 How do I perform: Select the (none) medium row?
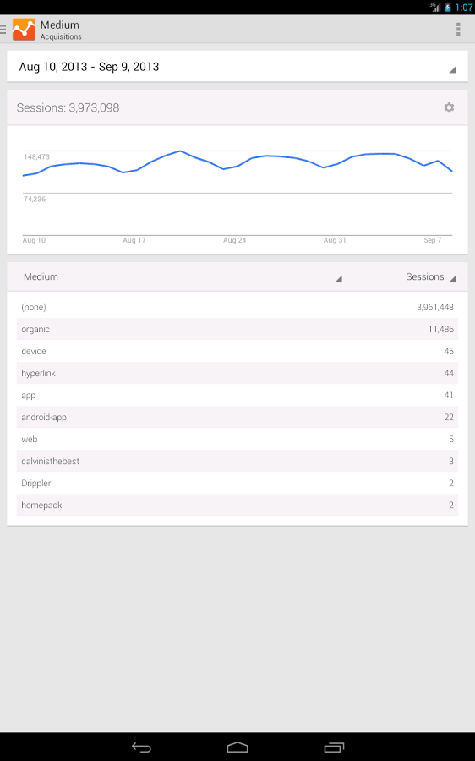(x=237, y=307)
